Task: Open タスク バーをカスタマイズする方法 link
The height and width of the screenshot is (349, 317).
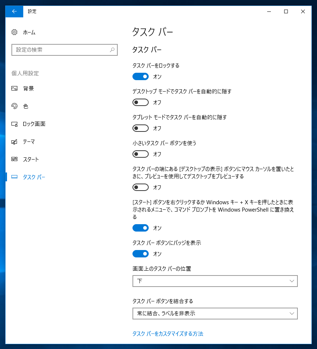Action: 168,333
